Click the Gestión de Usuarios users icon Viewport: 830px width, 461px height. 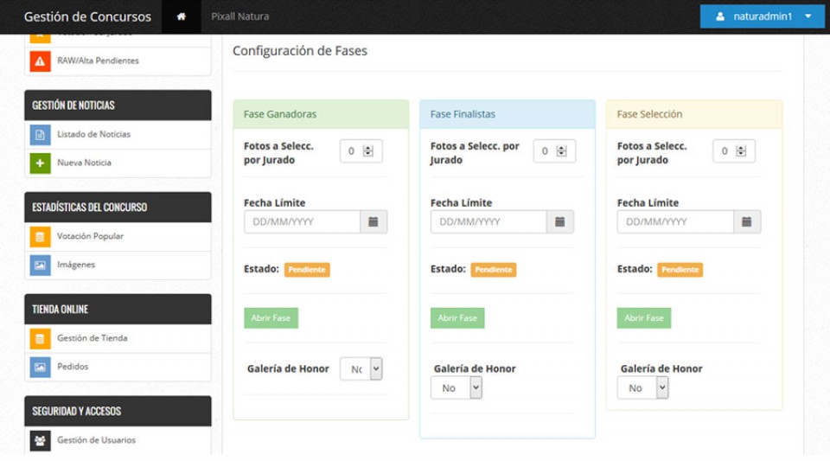(41, 440)
